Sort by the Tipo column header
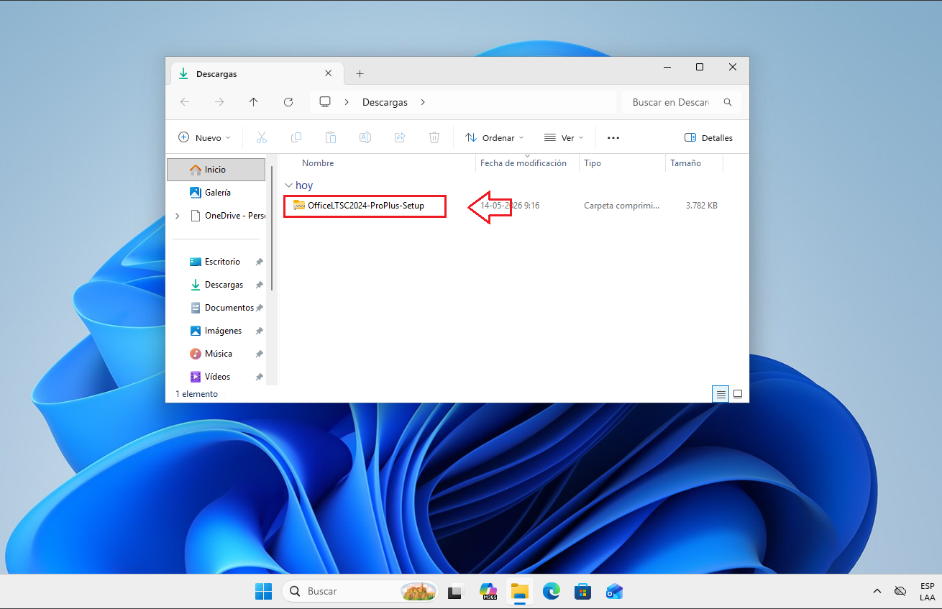The height and width of the screenshot is (609, 942). [593, 163]
